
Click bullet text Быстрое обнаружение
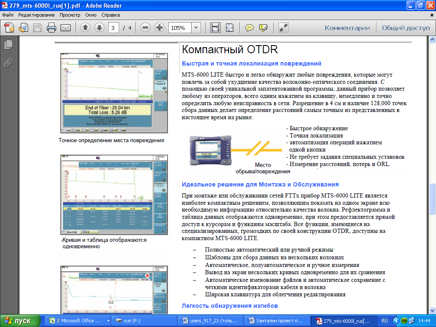pos(318,128)
